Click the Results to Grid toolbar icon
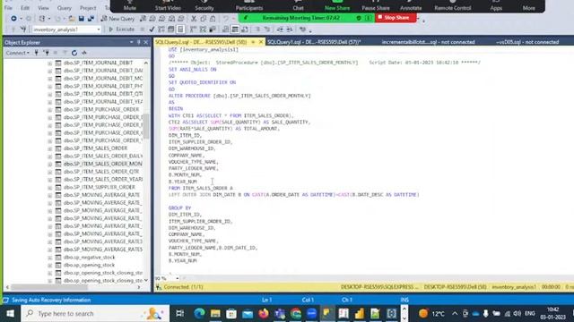574x322 pixels. click(235, 30)
